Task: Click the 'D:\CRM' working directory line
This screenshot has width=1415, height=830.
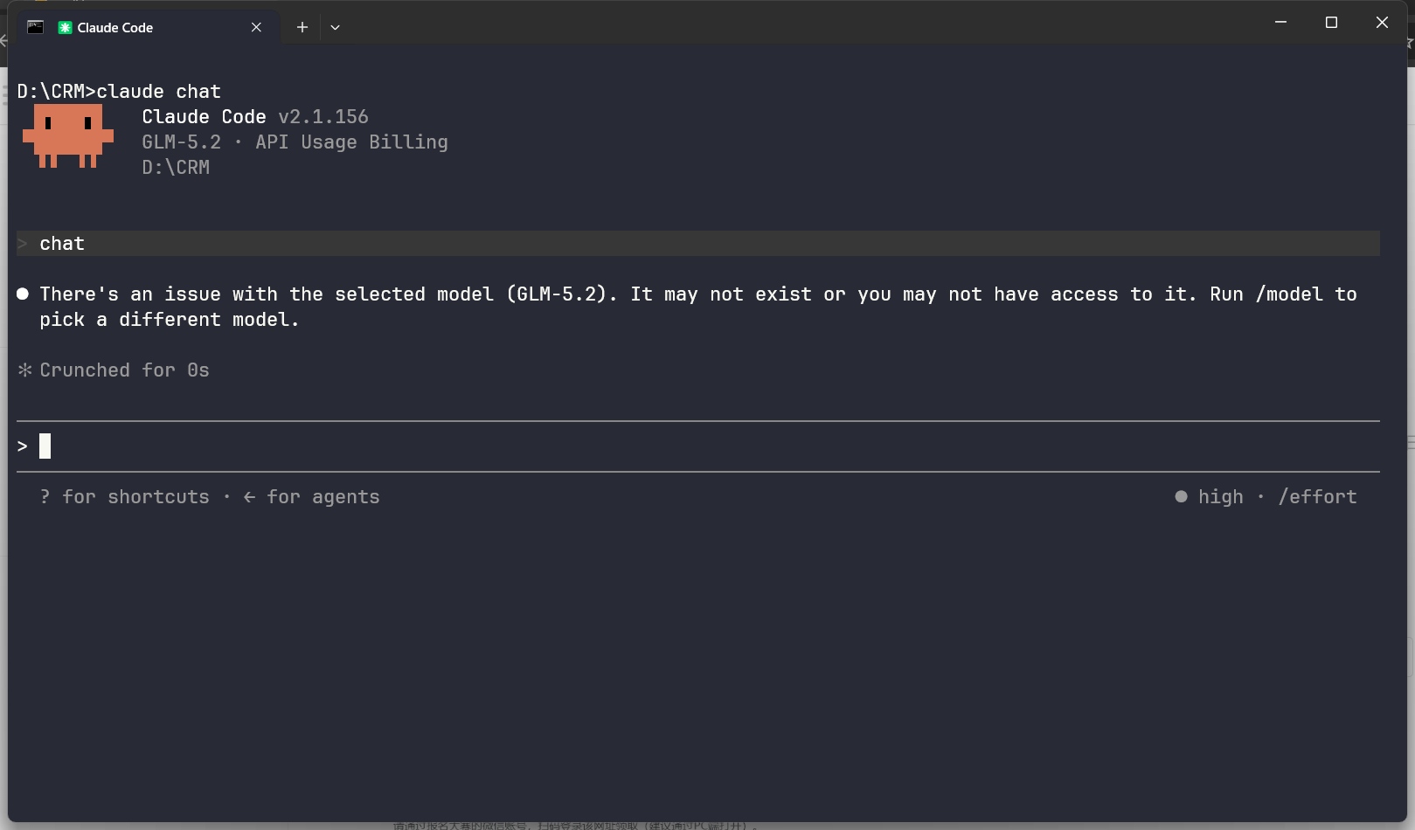Action: 176,168
